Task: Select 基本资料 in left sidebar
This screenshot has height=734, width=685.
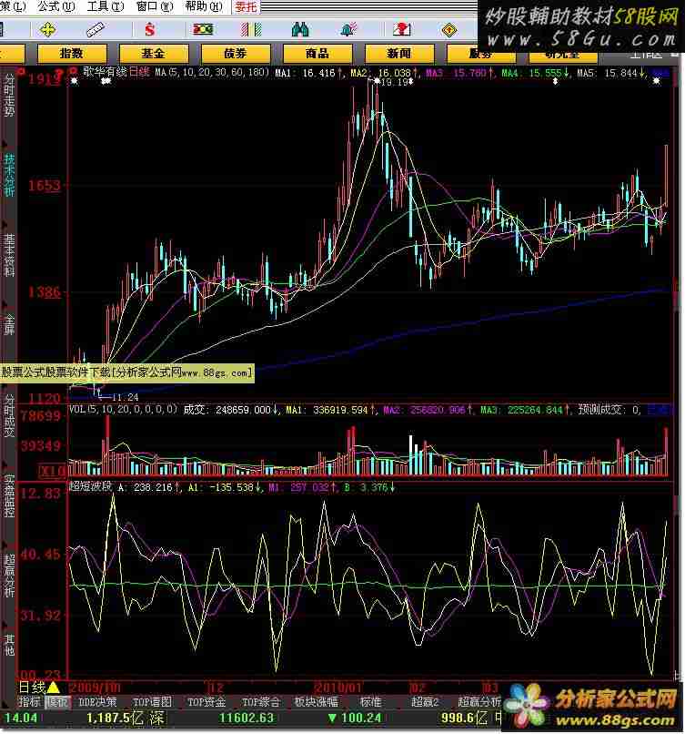Action: (9, 255)
